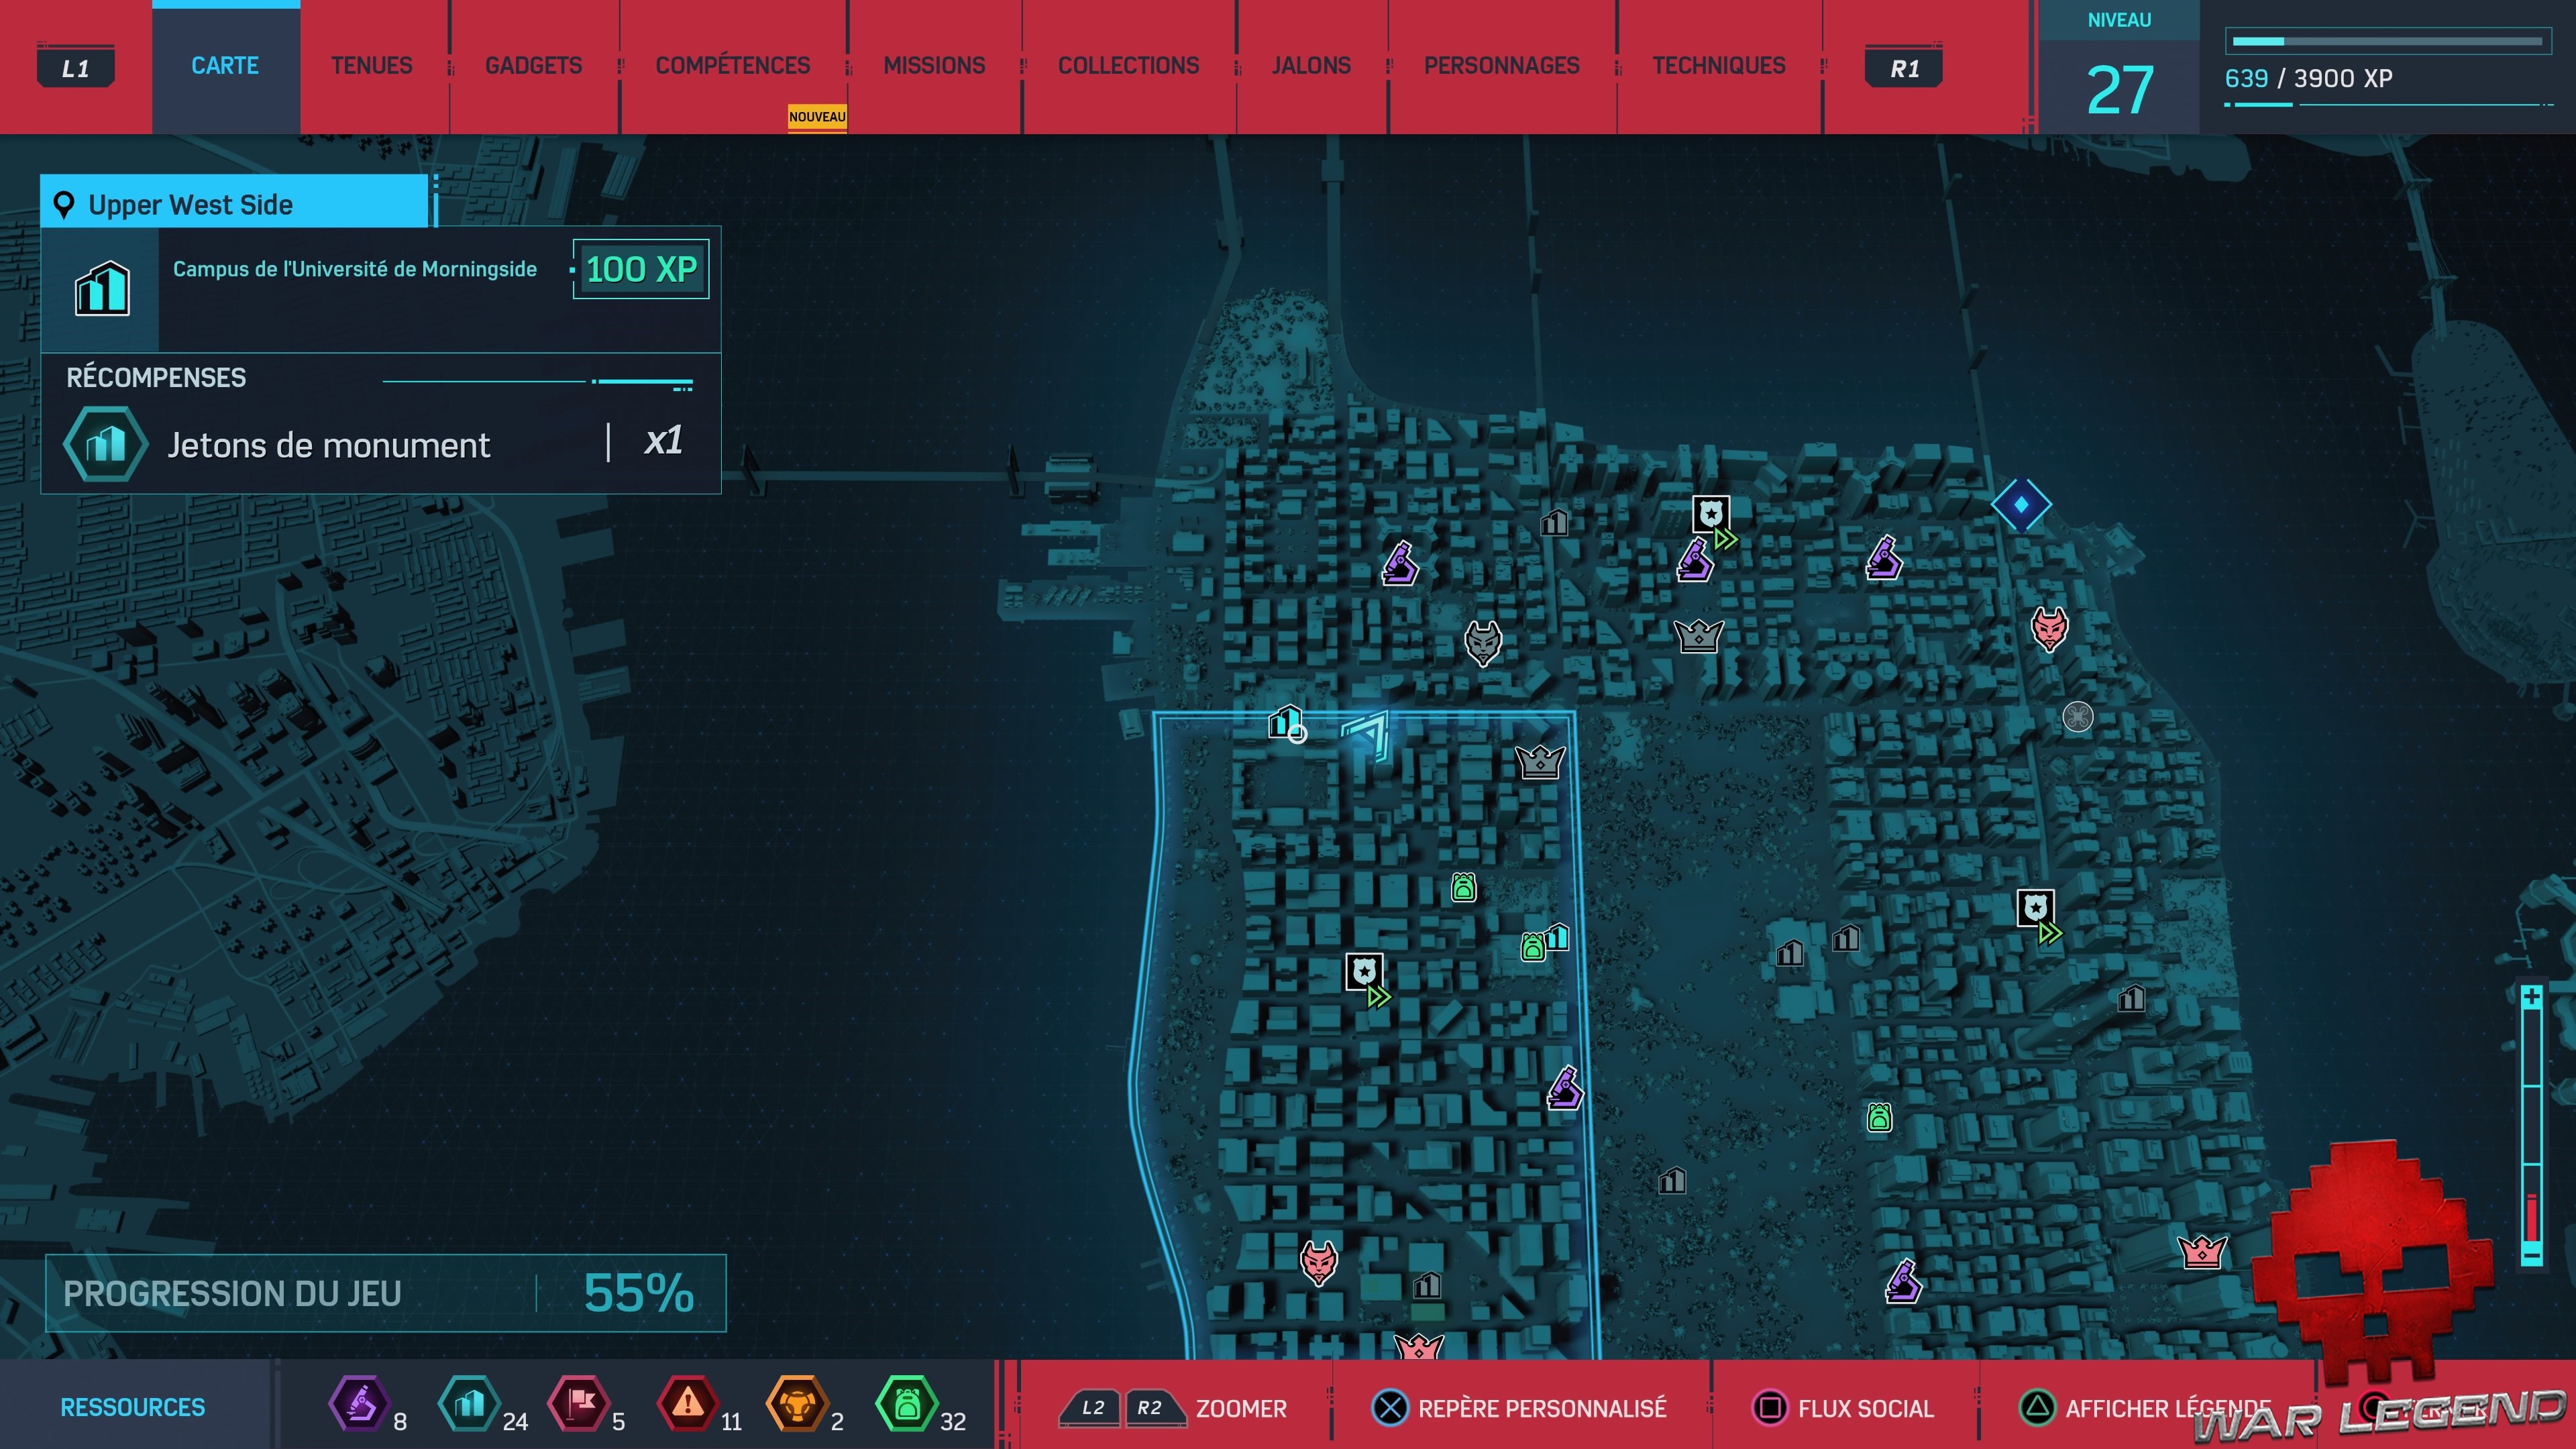Click the Progression du Jeu 55% panel
The image size is (2576, 1449).
click(x=385, y=1293)
